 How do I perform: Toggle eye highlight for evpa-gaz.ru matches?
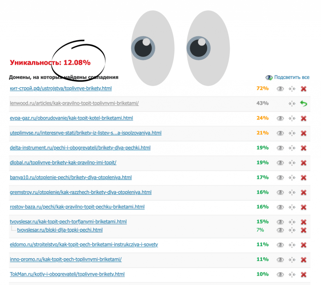click(280, 118)
